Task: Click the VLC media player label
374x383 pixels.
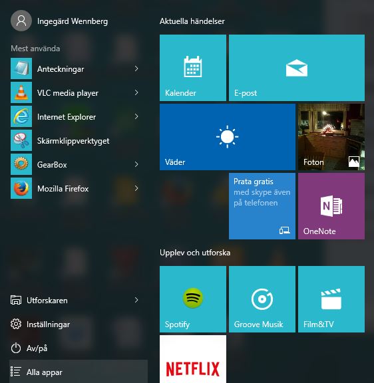Action: tap(68, 93)
